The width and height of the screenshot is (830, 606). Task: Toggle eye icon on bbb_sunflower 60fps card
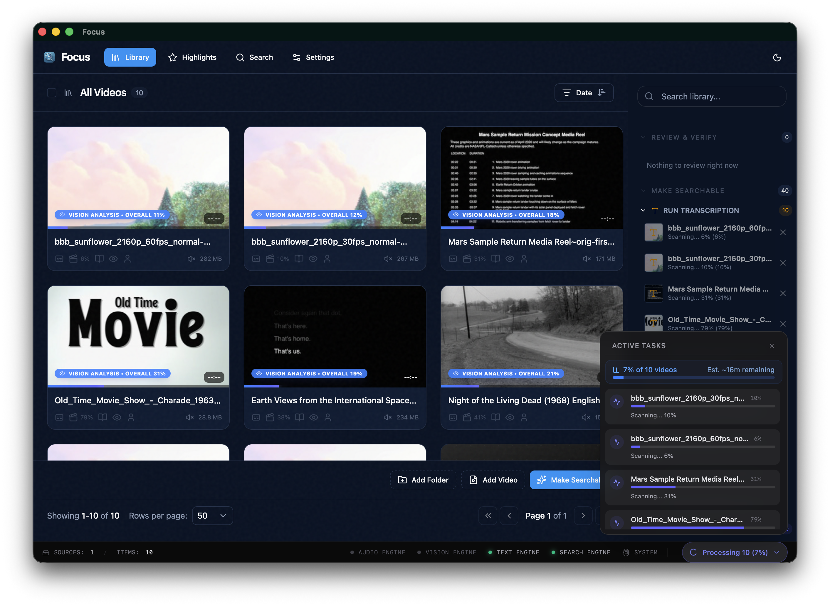113,259
